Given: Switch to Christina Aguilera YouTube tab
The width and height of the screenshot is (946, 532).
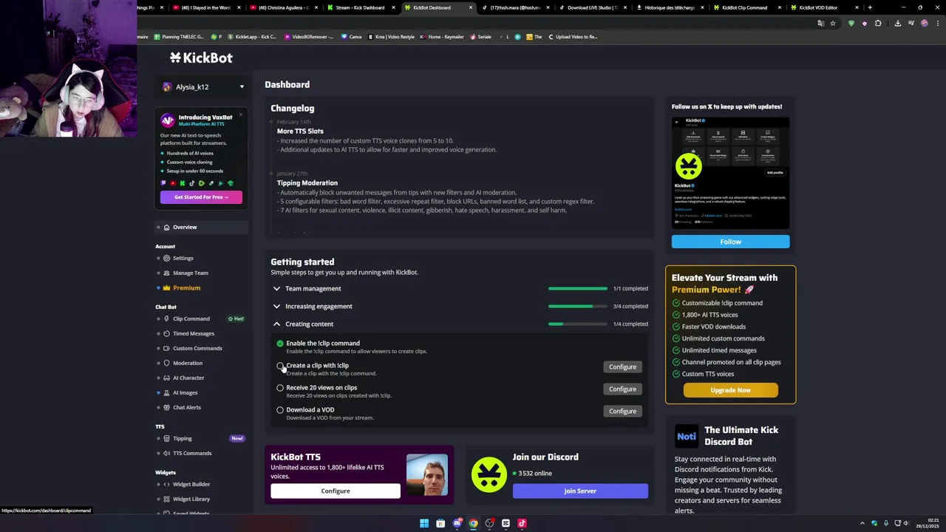Looking at the screenshot, I should click(284, 7).
